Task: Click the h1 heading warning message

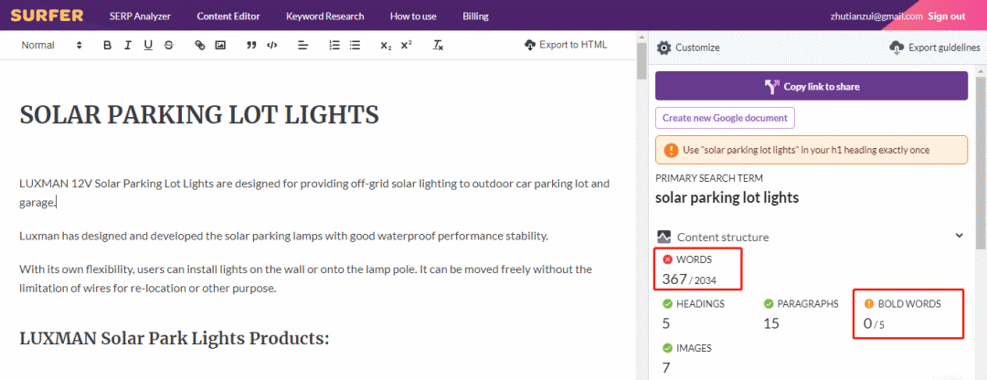Action: click(812, 151)
